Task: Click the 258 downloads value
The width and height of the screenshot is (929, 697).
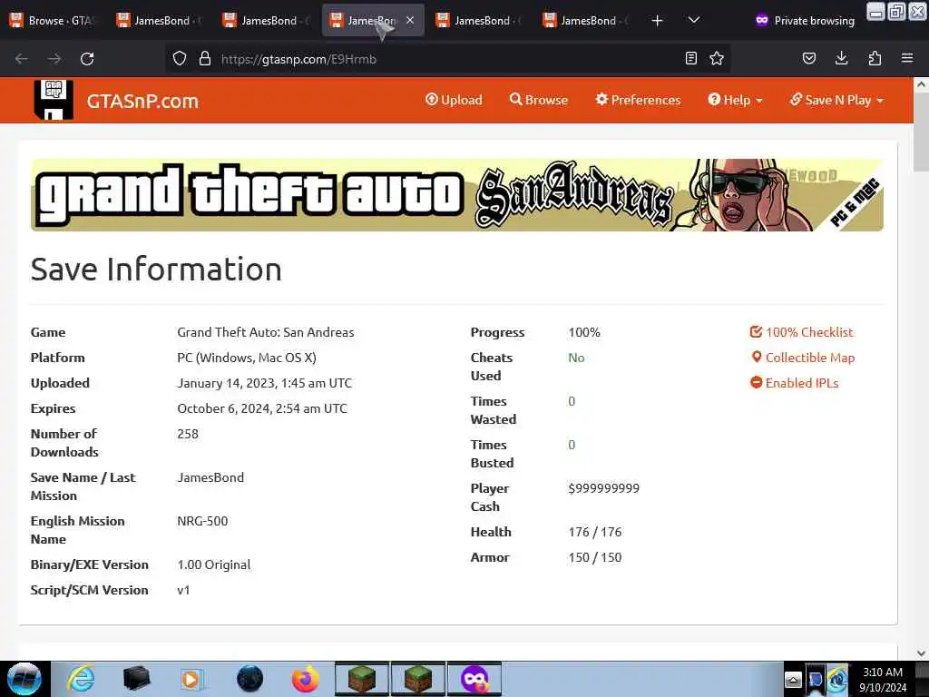Action: 188,434
